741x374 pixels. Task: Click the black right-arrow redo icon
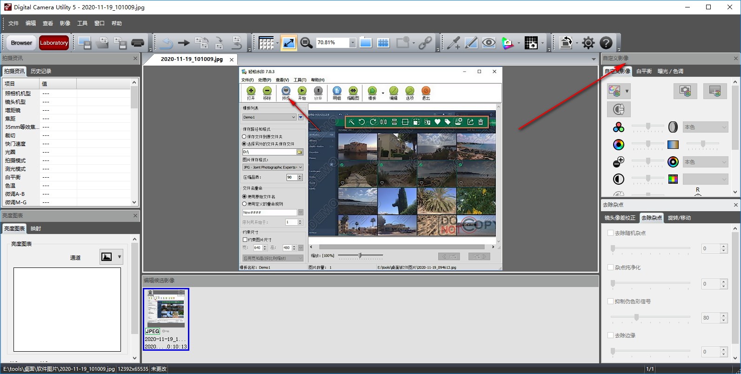tap(184, 43)
